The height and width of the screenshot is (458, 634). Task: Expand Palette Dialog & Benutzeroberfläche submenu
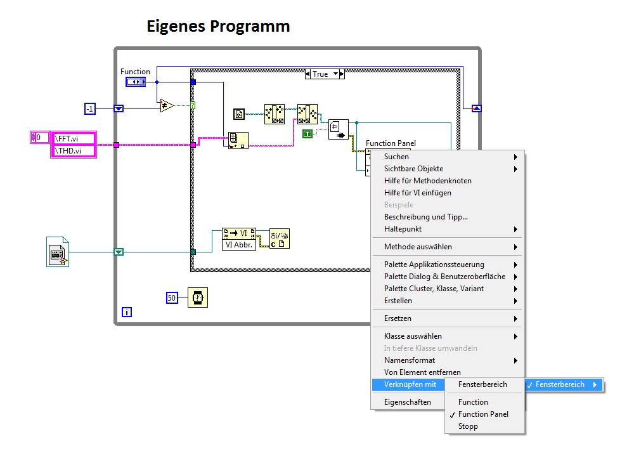pyautogui.click(x=448, y=277)
